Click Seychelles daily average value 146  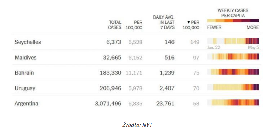(x=169, y=42)
